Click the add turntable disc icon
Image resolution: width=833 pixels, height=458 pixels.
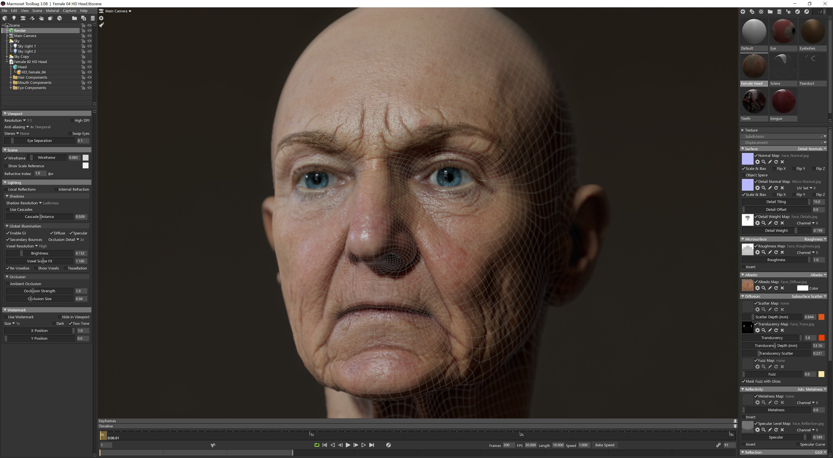(x=59, y=18)
